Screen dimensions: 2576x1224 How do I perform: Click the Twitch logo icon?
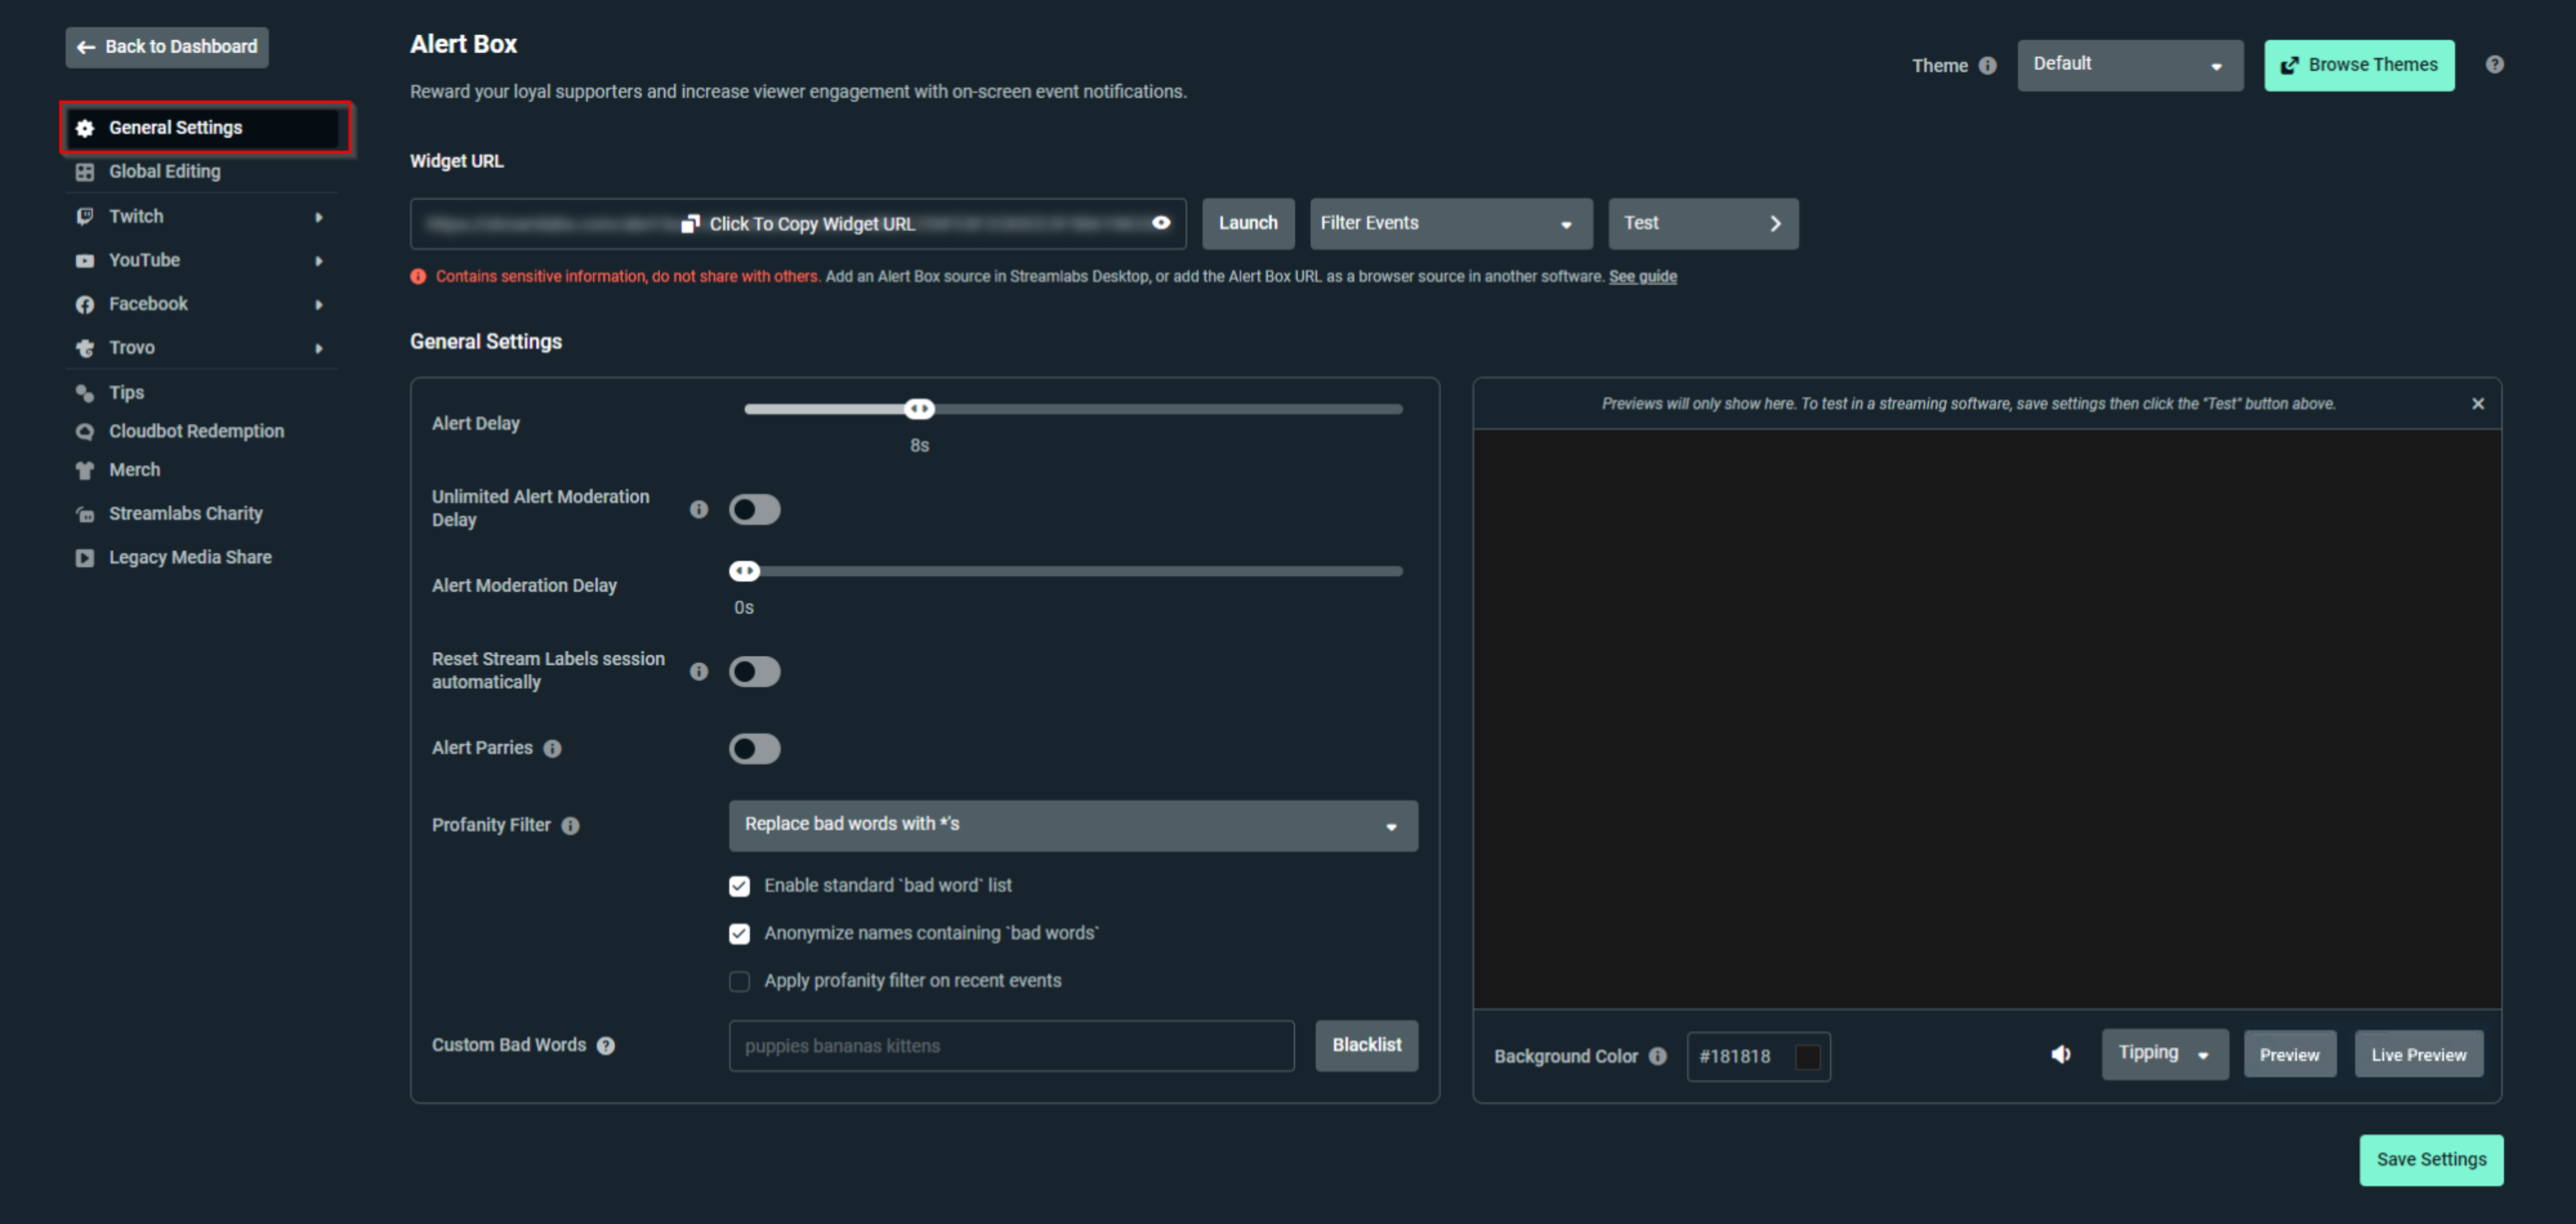point(85,216)
